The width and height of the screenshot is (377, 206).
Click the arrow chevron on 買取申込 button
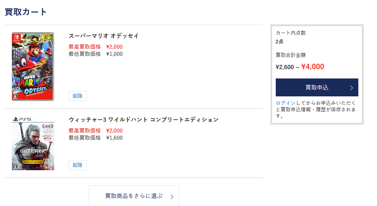[x=352, y=88]
